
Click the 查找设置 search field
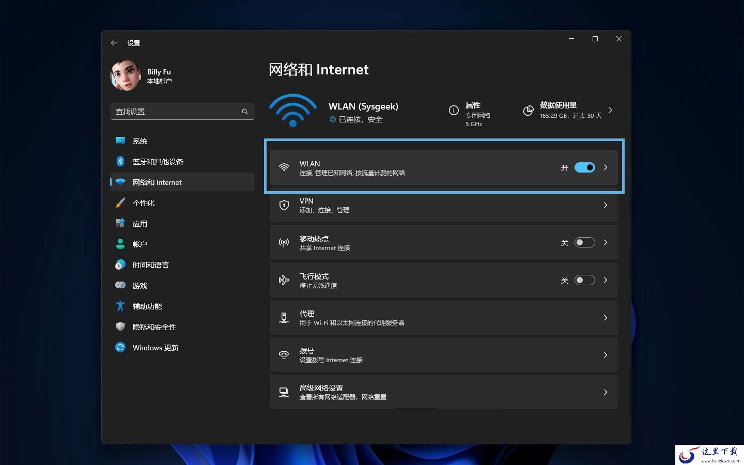click(182, 112)
